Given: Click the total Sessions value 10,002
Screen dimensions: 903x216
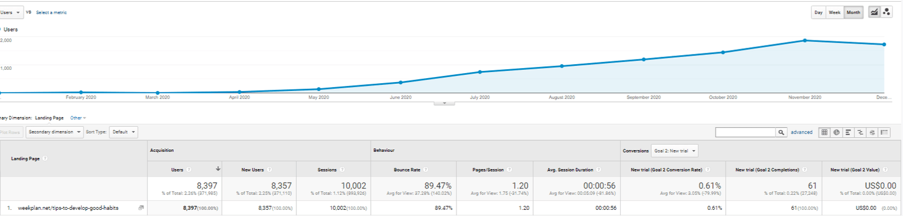Looking at the screenshot, I should 353,186.
